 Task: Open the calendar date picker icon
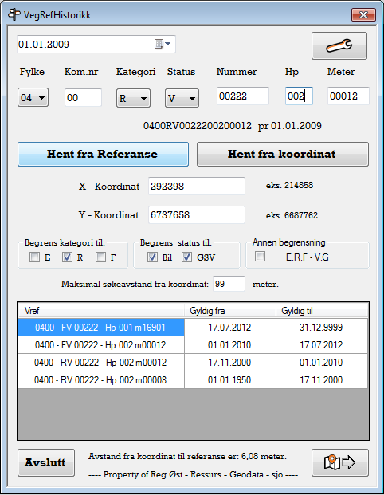pyautogui.click(x=163, y=44)
